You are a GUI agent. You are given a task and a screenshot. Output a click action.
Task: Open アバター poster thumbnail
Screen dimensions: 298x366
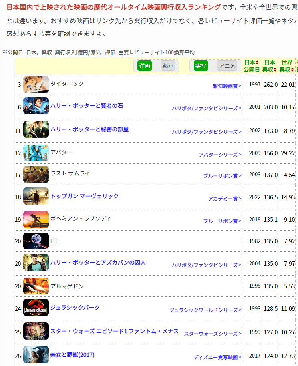click(x=36, y=153)
